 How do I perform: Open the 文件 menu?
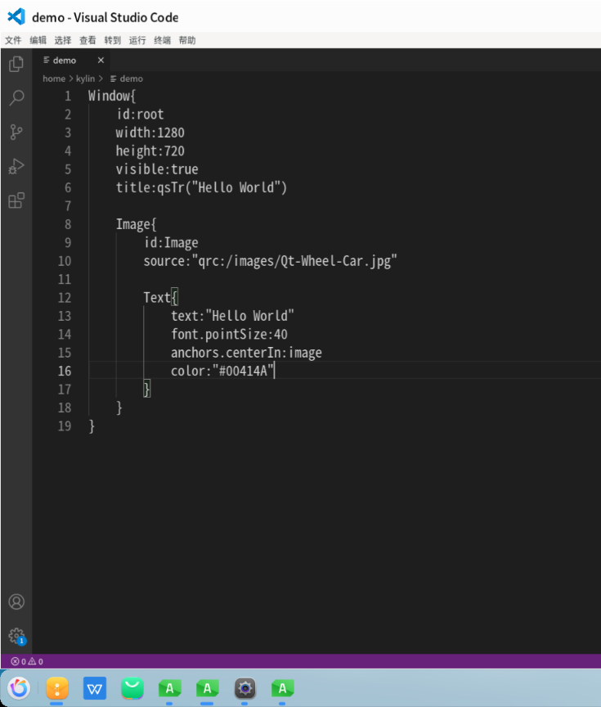point(13,40)
